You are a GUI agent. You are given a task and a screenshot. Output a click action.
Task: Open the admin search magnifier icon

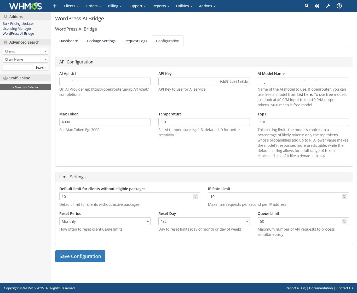click(x=306, y=6)
